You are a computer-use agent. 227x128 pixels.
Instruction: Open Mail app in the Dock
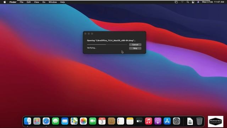tap(65, 121)
